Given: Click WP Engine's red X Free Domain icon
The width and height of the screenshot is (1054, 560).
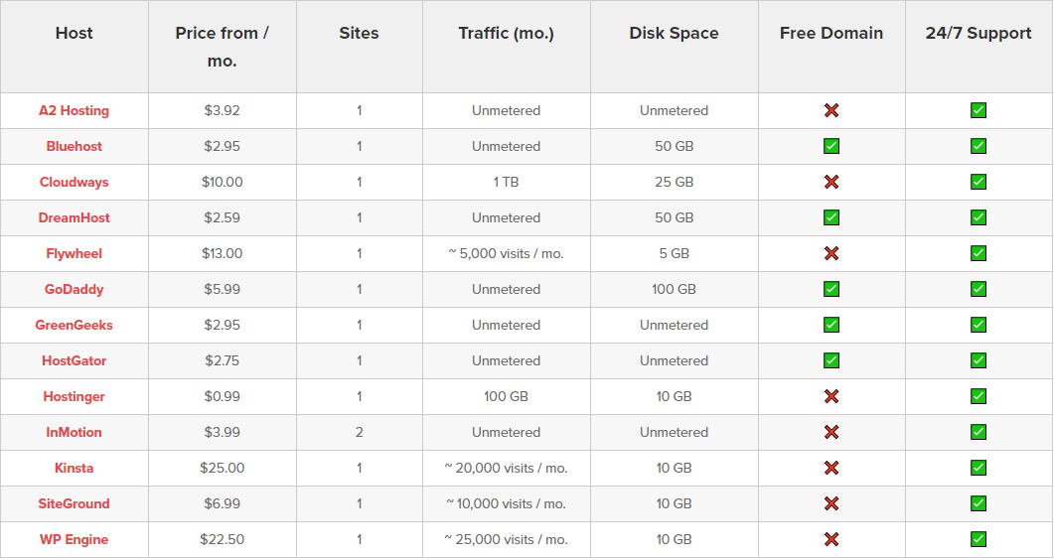Looking at the screenshot, I should (831, 539).
